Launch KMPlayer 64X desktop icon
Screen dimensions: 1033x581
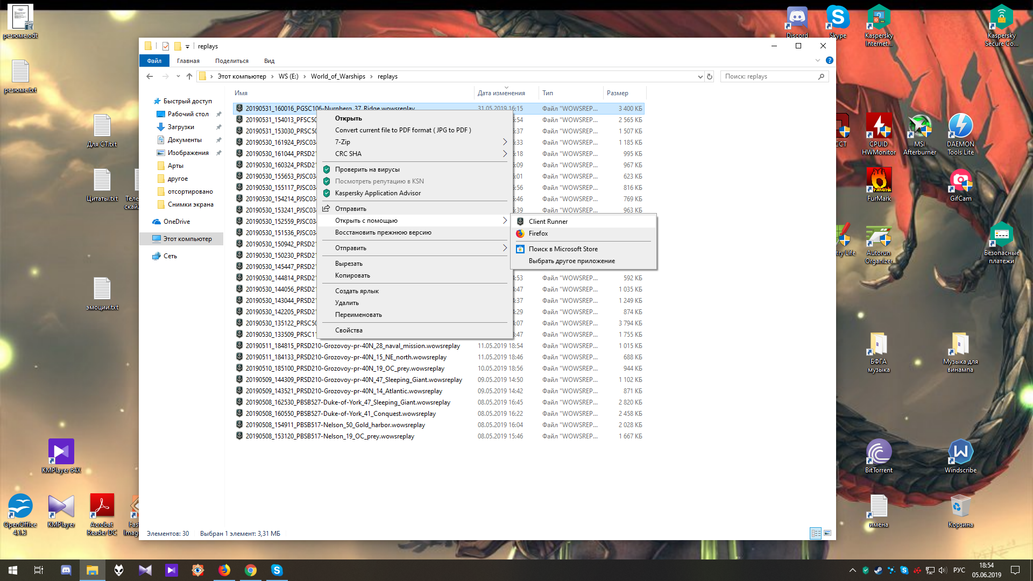pyautogui.click(x=61, y=456)
